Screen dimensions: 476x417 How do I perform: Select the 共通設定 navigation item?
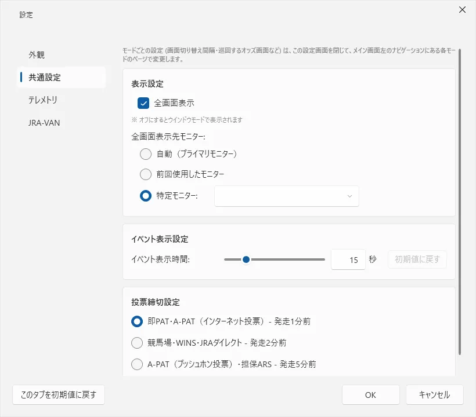pyautogui.click(x=62, y=77)
